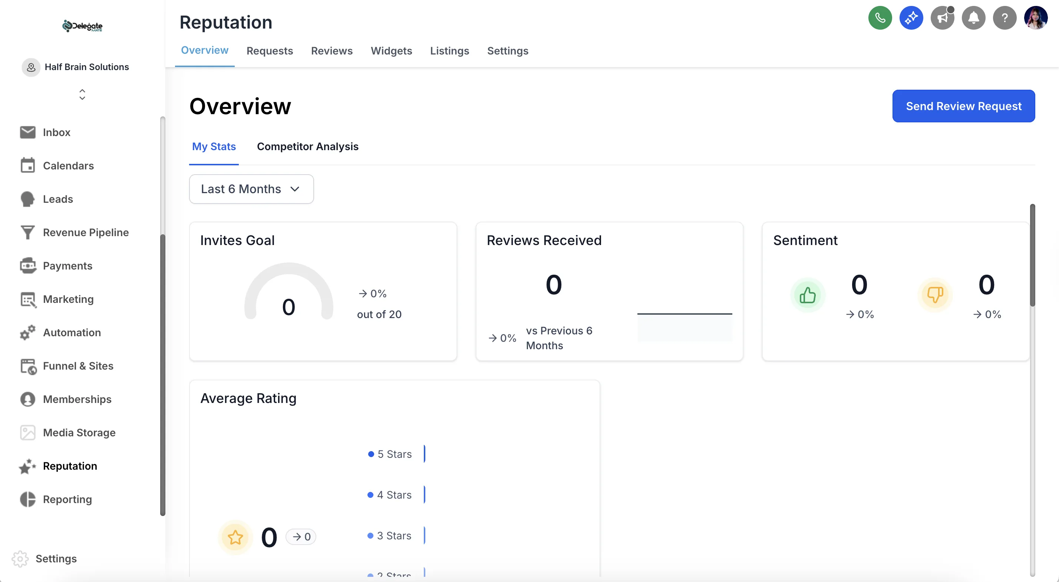Click the Media Storage sidebar item
Viewport: 1059px width, 582px height.
79,433
